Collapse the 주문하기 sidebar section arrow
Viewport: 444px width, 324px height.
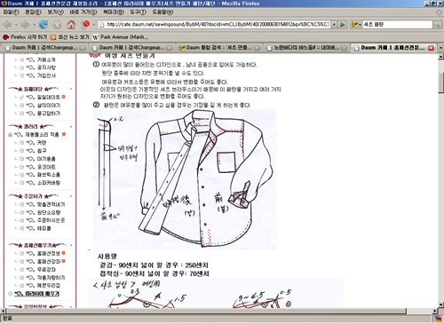pos(71,196)
